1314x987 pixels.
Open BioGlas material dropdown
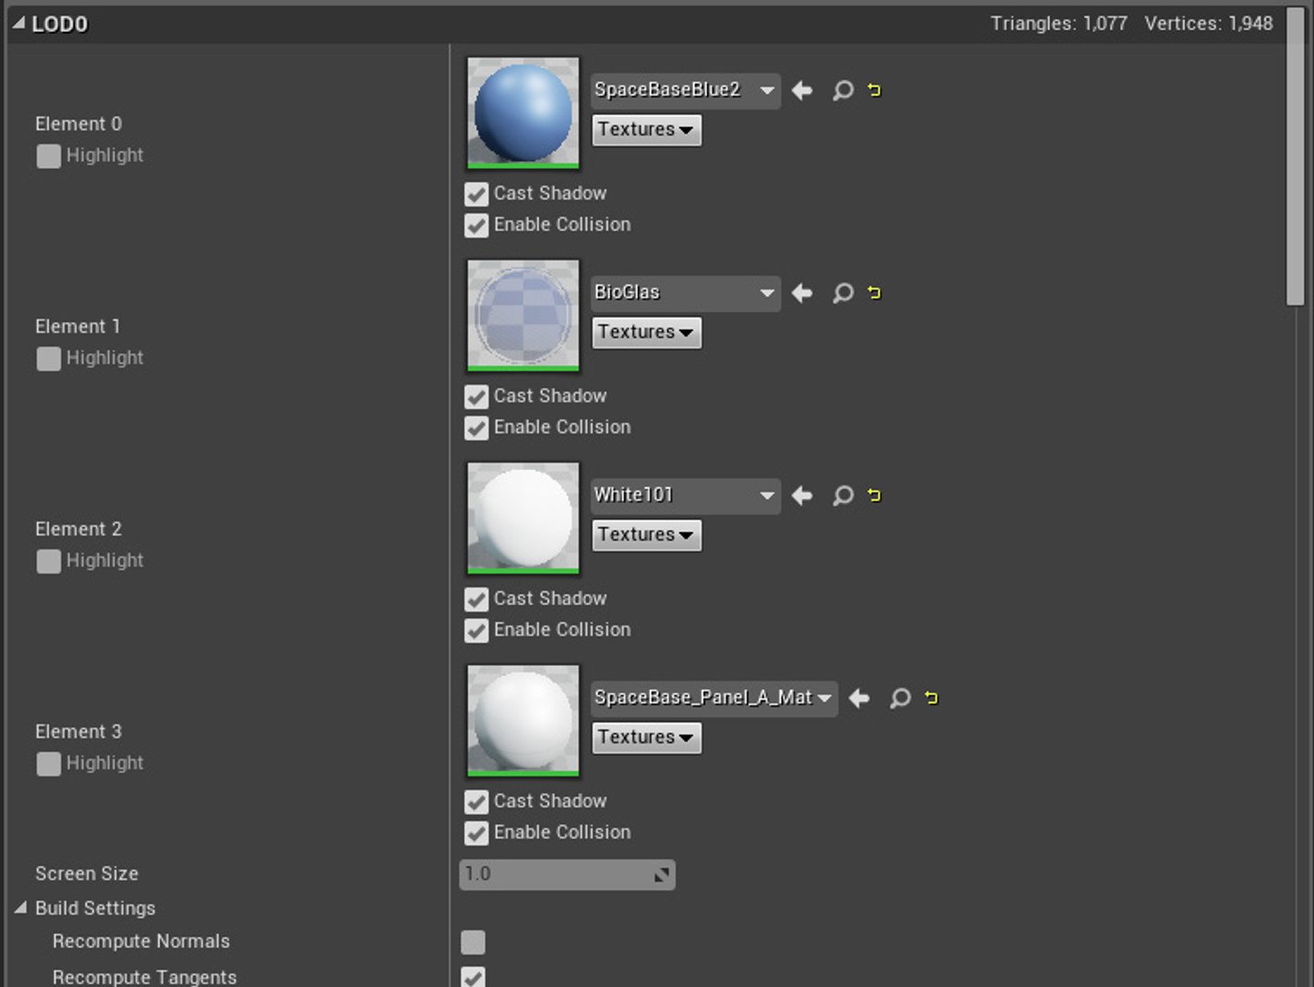pos(685,293)
